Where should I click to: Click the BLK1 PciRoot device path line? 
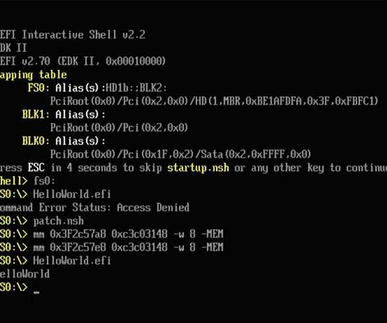click(x=119, y=128)
